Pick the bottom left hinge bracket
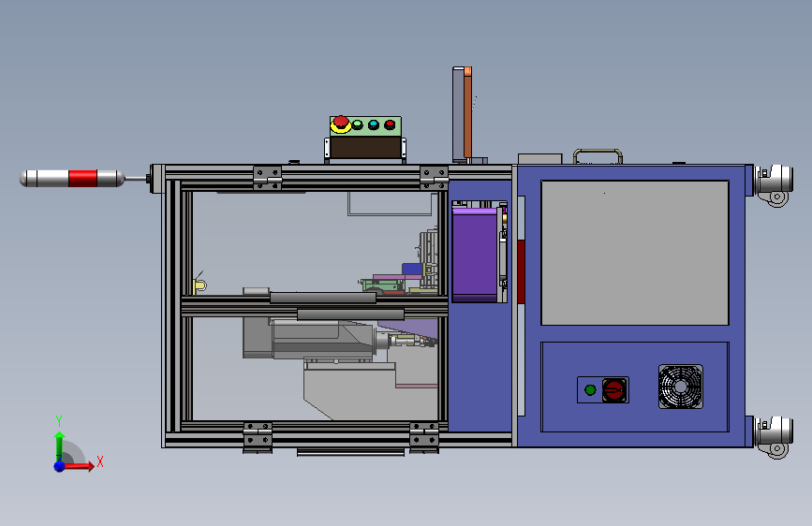This screenshot has height=526, width=812. (258, 437)
